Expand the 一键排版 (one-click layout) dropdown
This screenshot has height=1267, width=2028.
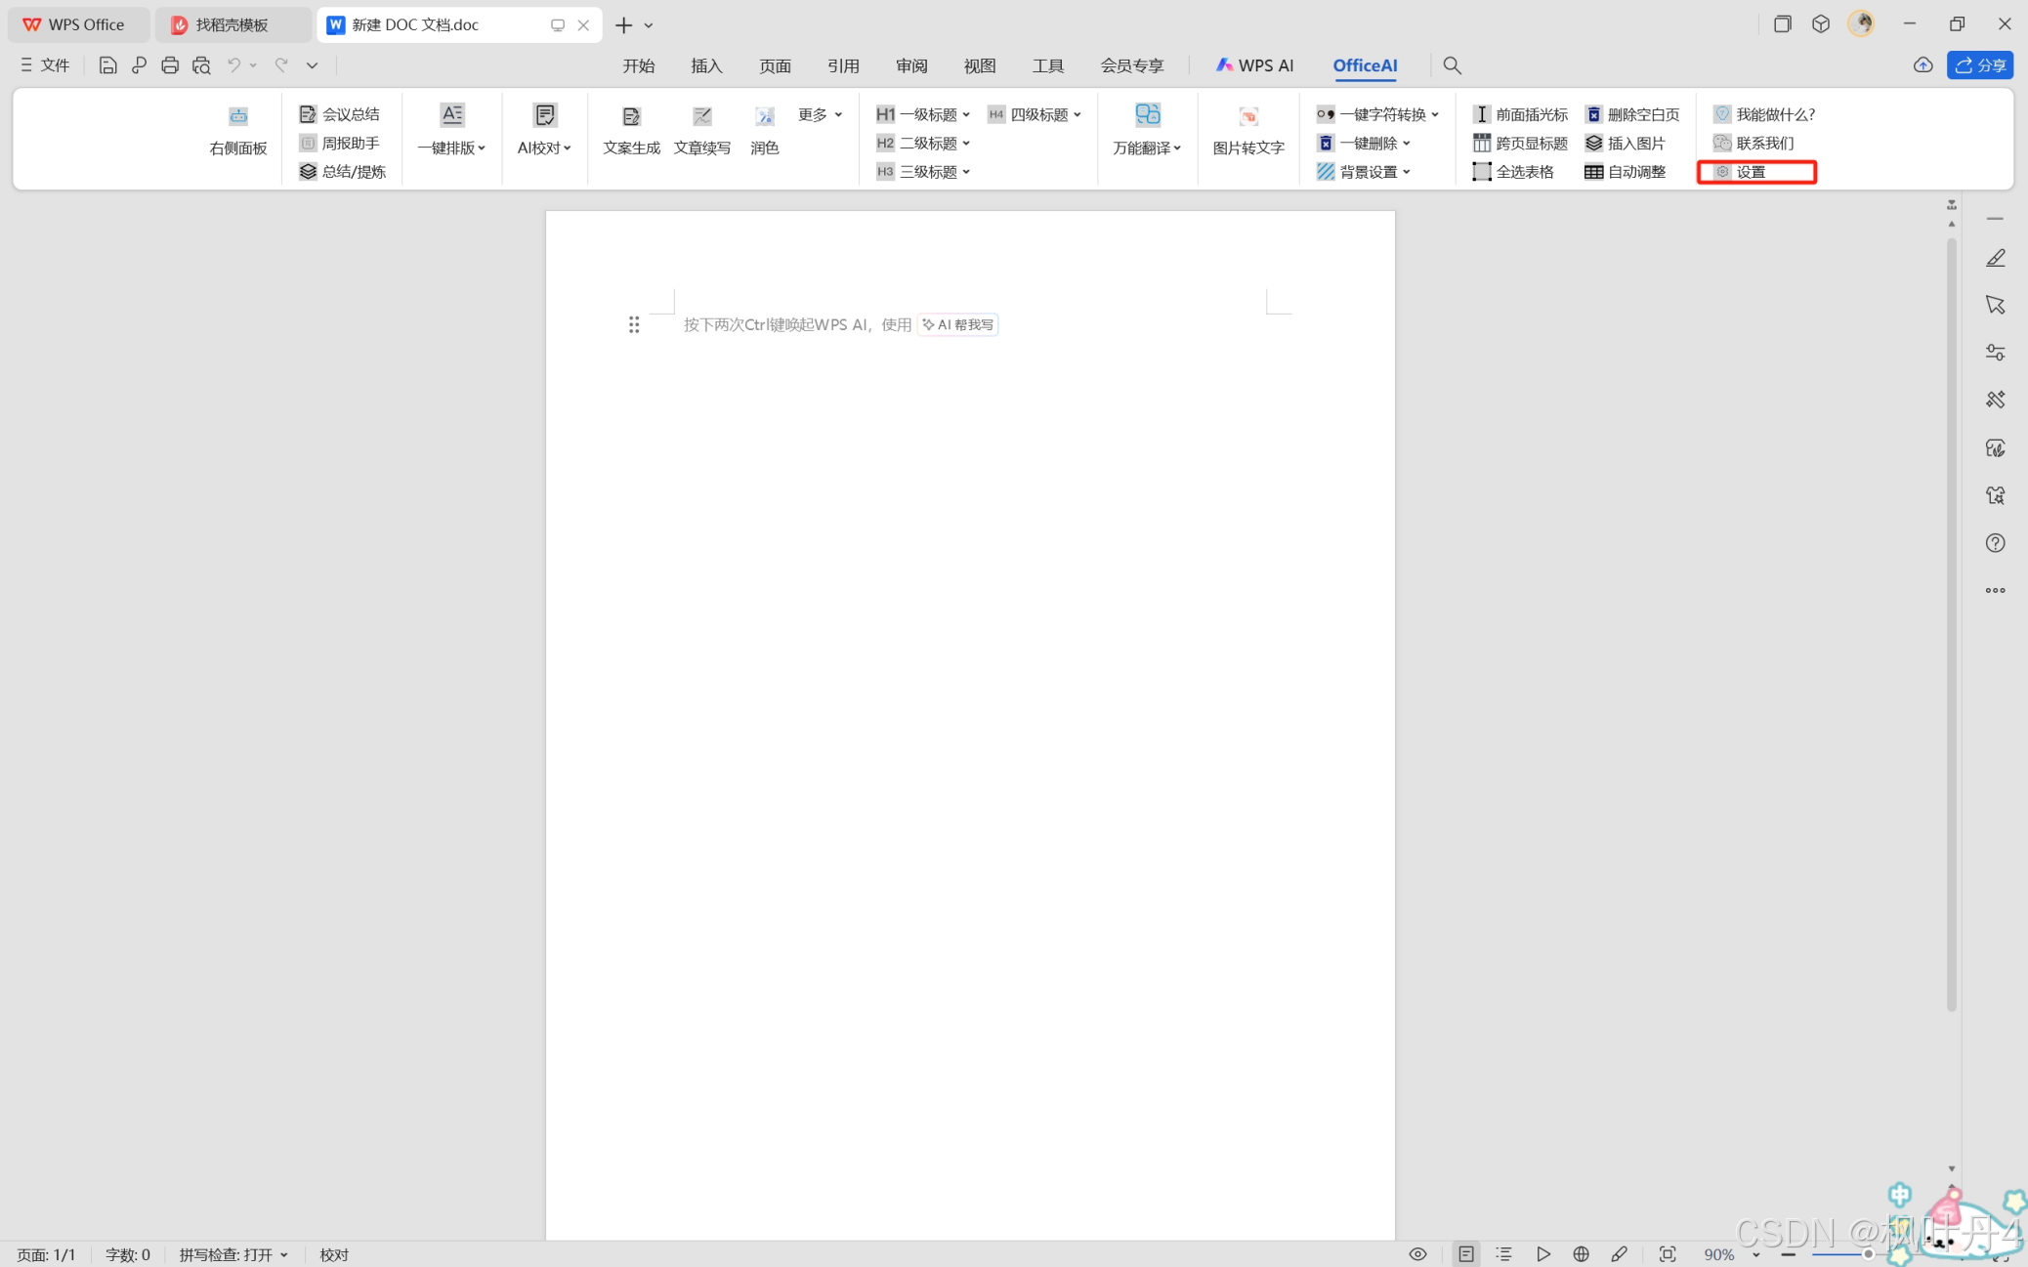[451, 148]
